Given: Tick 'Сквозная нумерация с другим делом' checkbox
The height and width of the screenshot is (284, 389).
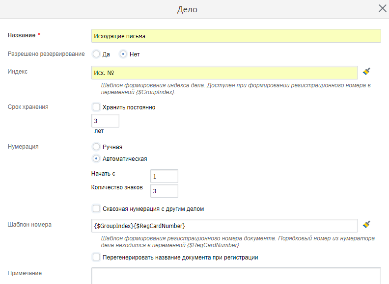Looking at the screenshot, I should point(96,208).
